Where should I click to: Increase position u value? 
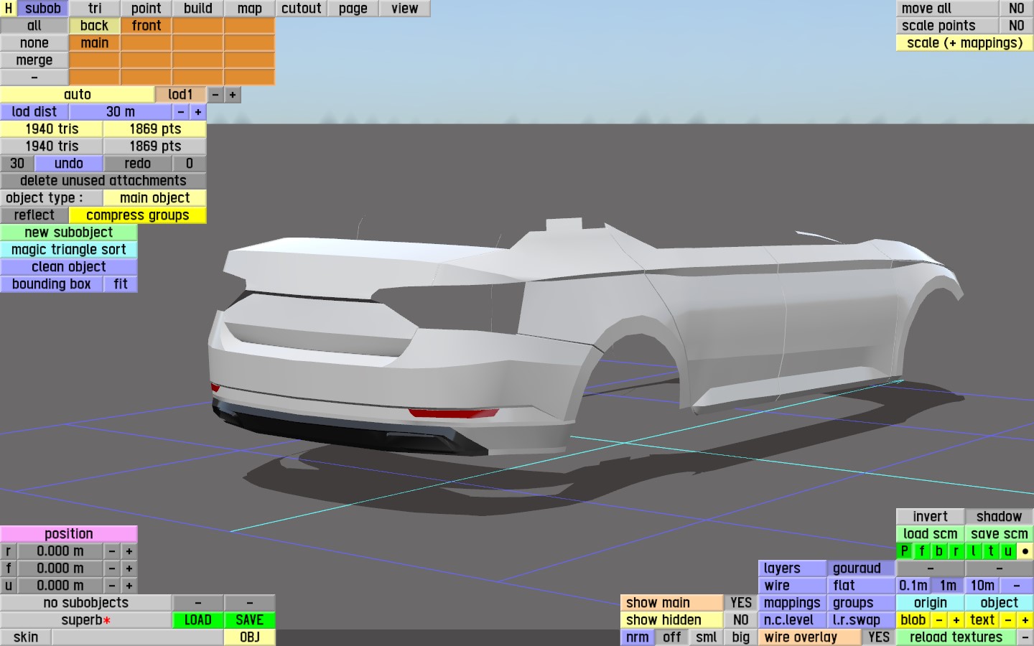[129, 586]
